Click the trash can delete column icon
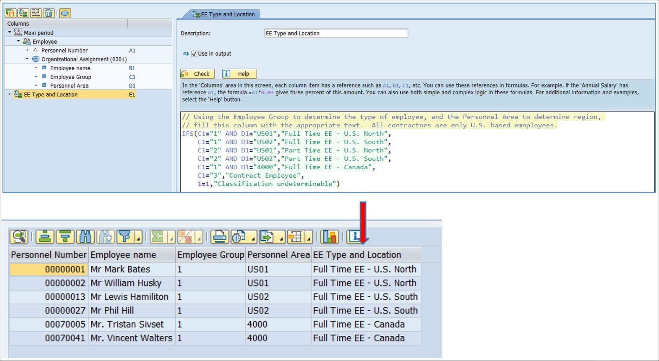This screenshot has width=659, height=361. pos(49,13)
